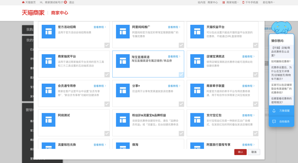
Task: Click the 商家测试帐号27 account name
Action: tap(54, 2)
